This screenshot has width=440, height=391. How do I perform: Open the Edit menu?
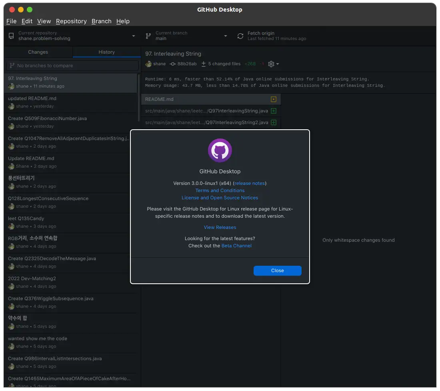click(x=27, y=21)
